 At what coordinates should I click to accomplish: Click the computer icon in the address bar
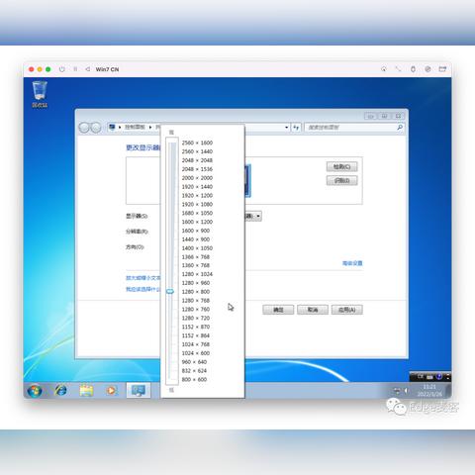[x=112, y=127]
